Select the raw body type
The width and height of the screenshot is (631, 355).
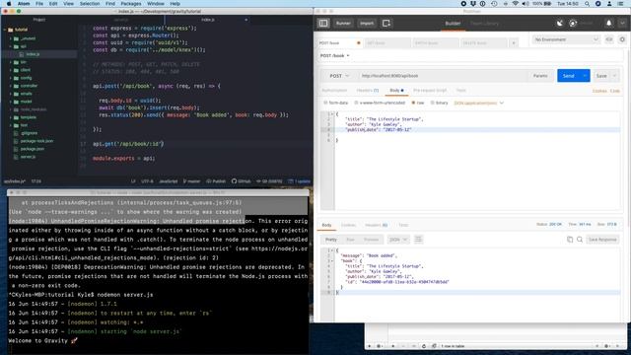[418, 103]
